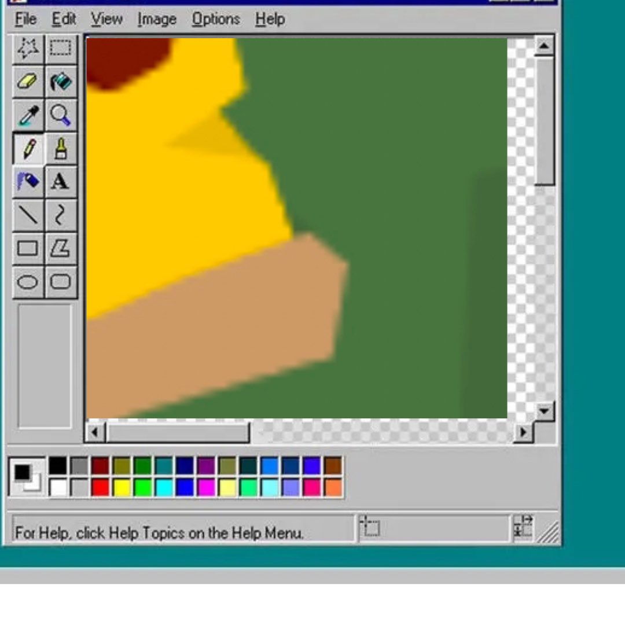Click the vertical scrollbar down arrow
The height and width of the screenshot is (625, 625).
[x=544, y=411]
